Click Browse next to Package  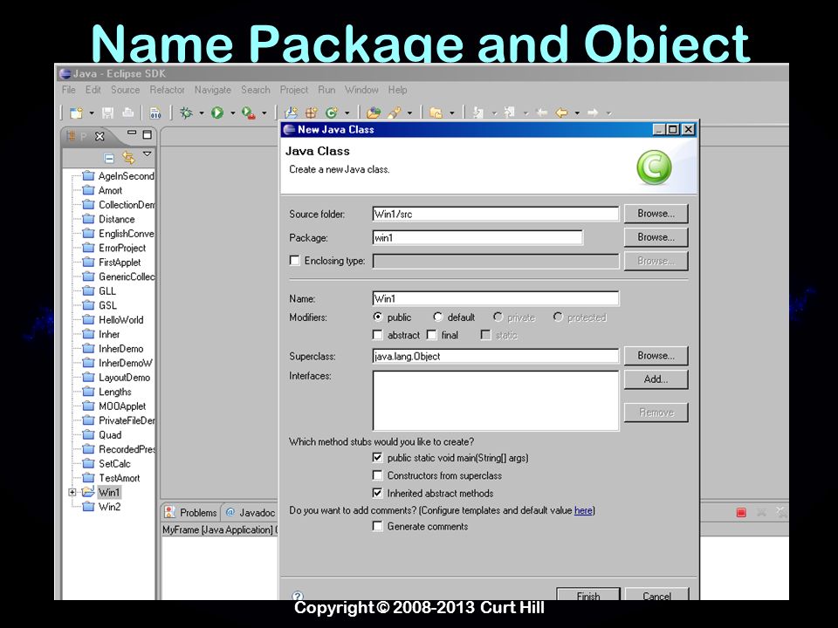656,237
